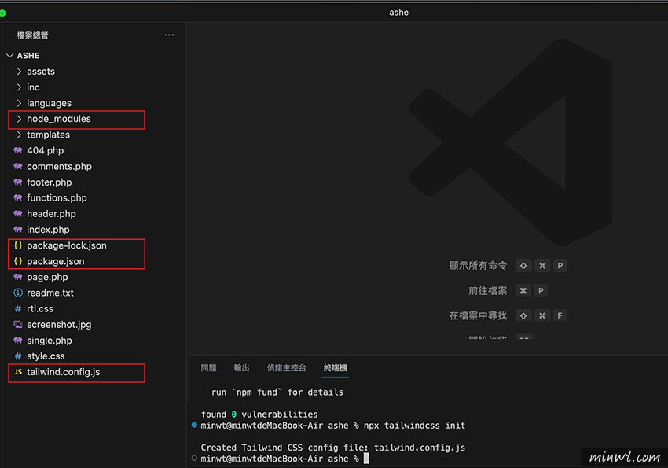Click the PHP icon beside footer.php

pyautogui.click(x=18, y=182)
